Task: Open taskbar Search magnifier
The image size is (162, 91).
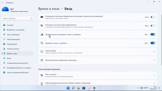Action: (73, 88)
